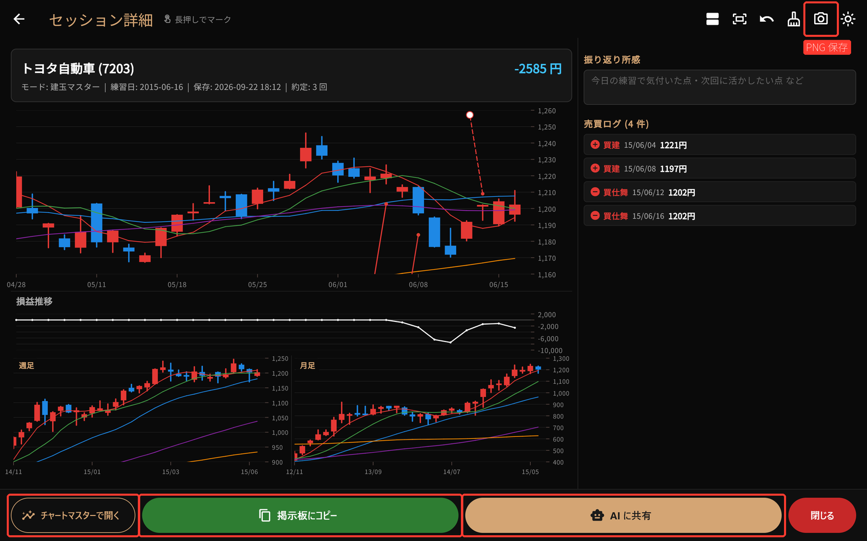
Task: Click the 週足 weekly chart label
Action: coord(26,365)
